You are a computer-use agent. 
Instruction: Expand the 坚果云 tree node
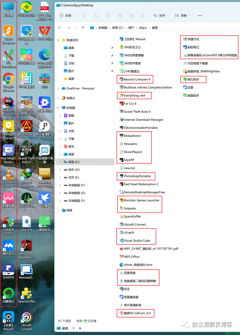click(x=58, y=98)
